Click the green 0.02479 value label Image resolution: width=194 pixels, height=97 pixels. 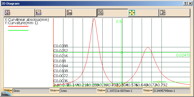[183, 55]
